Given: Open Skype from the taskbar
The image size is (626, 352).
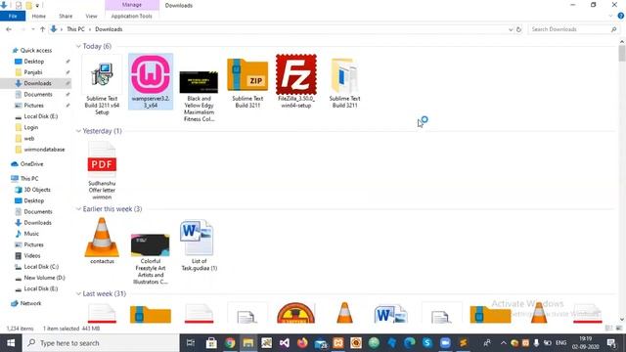Looking at the screenshot, I should (x=427, y=343).
